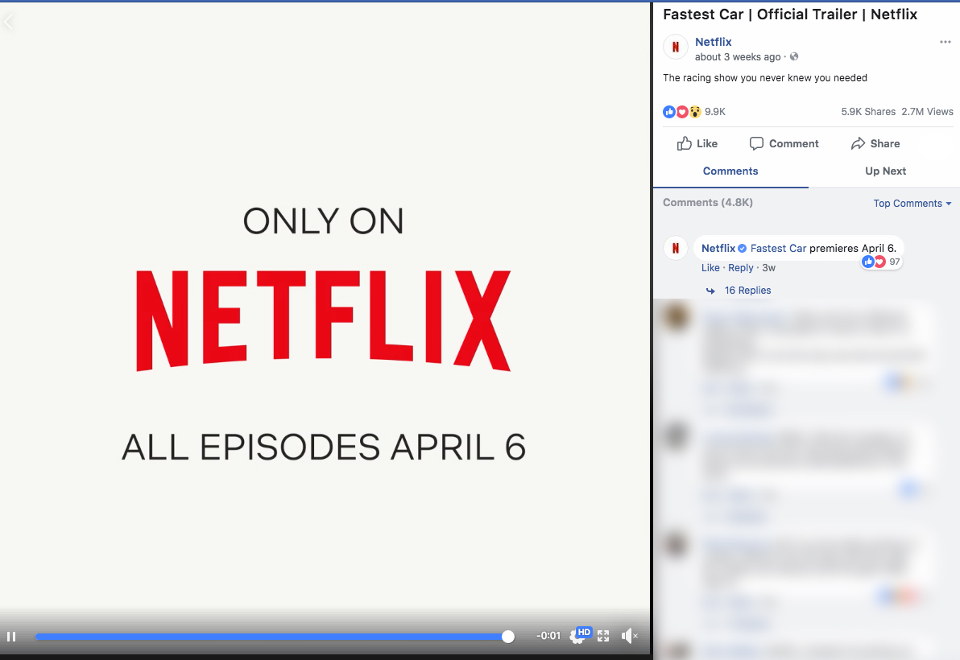960x660 pixels.
Task: Click the video progress bar
Action: (x=274, y=637)
